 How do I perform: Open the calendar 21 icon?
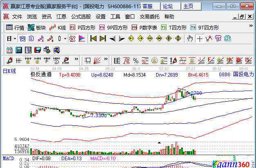[x=9, y=50]
